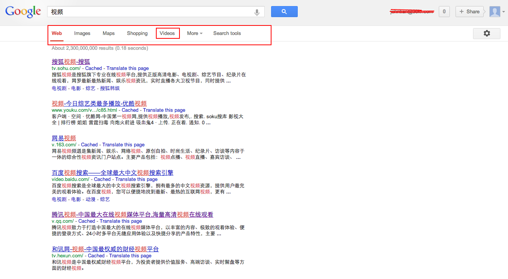
Task: Open Search tools options
Action: click(227, 33)
